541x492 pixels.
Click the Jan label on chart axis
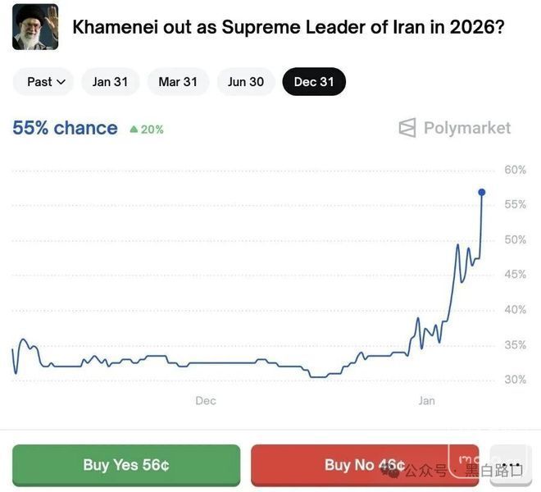[x=427, y=401]
